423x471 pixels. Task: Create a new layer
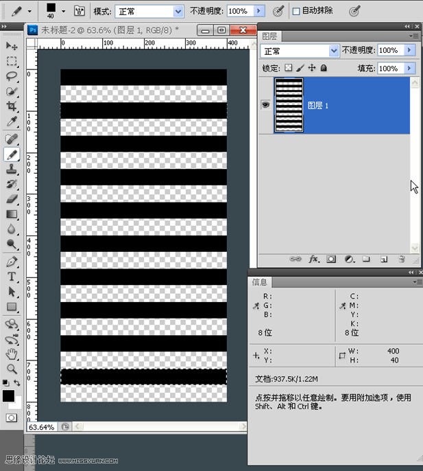(x=384, y=260)
